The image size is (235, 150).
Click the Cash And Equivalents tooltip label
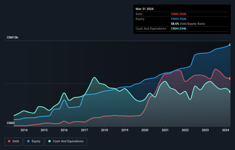click(x=151, y=29)
